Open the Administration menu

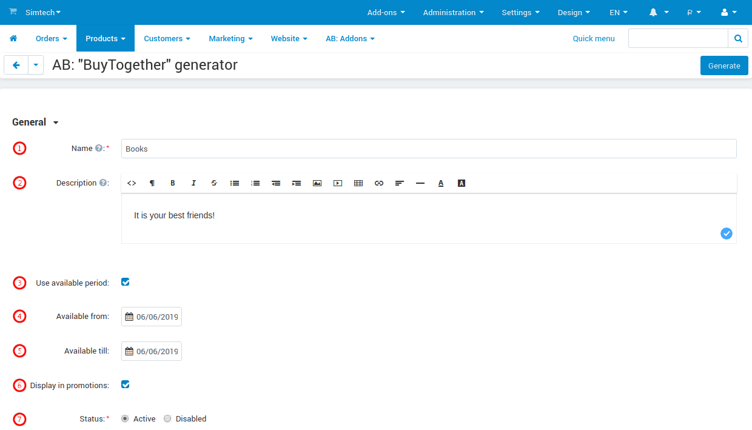[x=453, y=12]
